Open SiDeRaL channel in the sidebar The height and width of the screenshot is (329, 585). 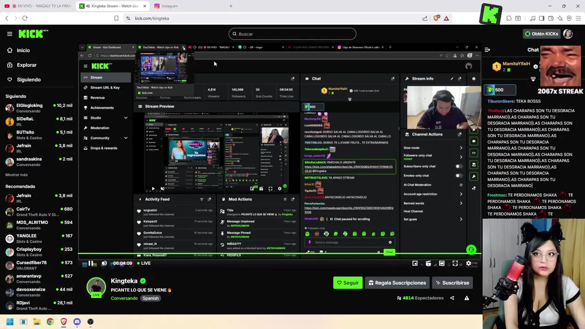39,121
